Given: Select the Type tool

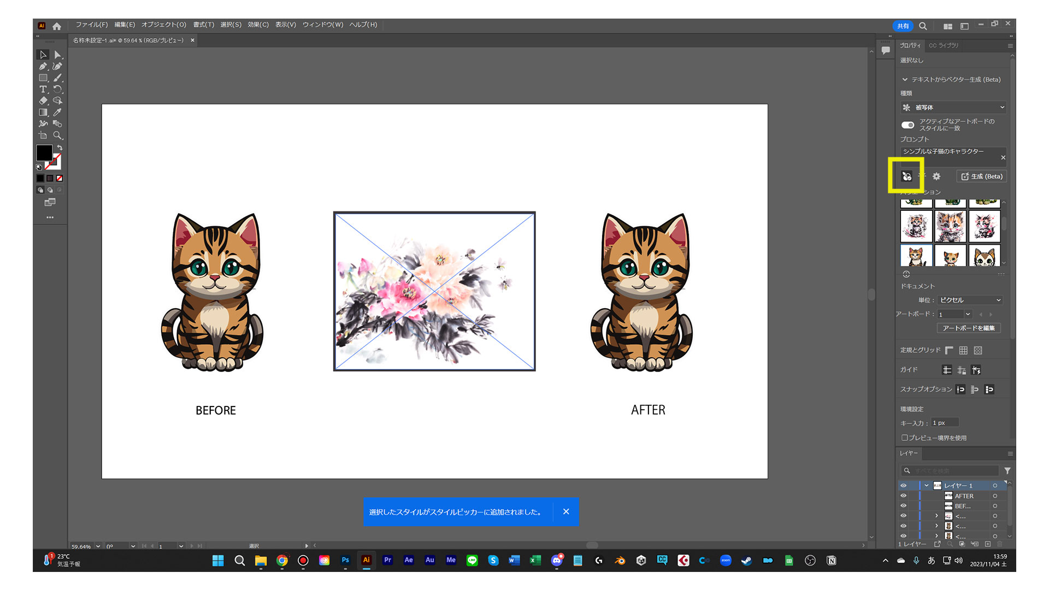Looking at the screenshot, I should pyautogui.click(x=43, y=89).
